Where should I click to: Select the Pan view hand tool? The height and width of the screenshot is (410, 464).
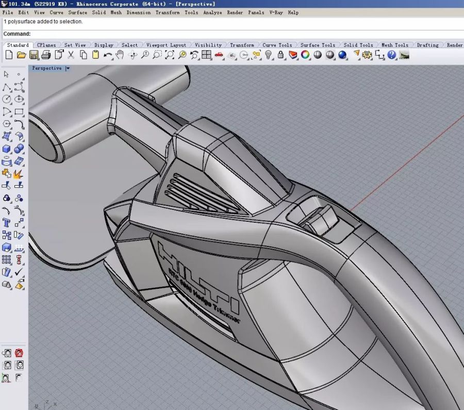[120, 55]
